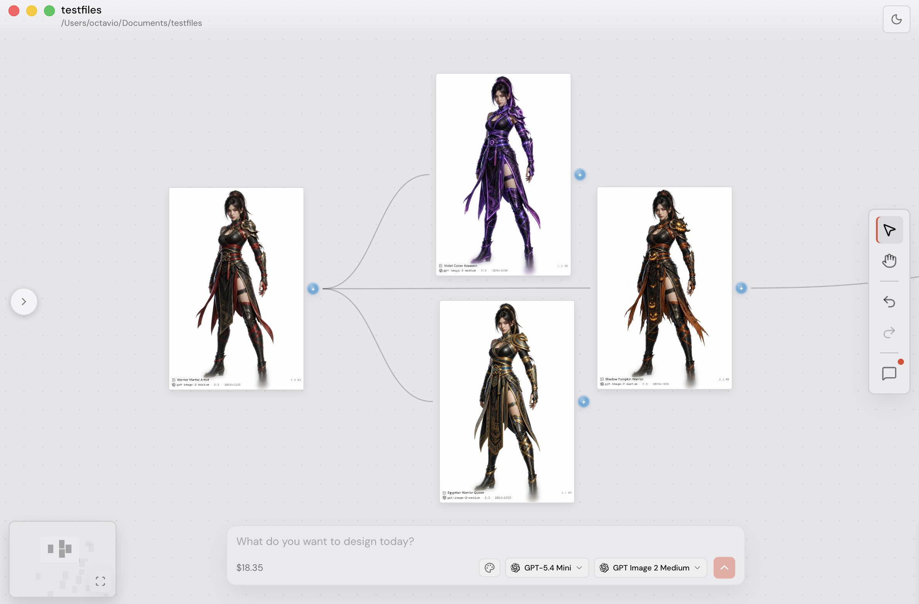Click the /Users/octavio/Documents/testfiles path
Viewport: 919px width, 604px height.
tap(131, 23)
